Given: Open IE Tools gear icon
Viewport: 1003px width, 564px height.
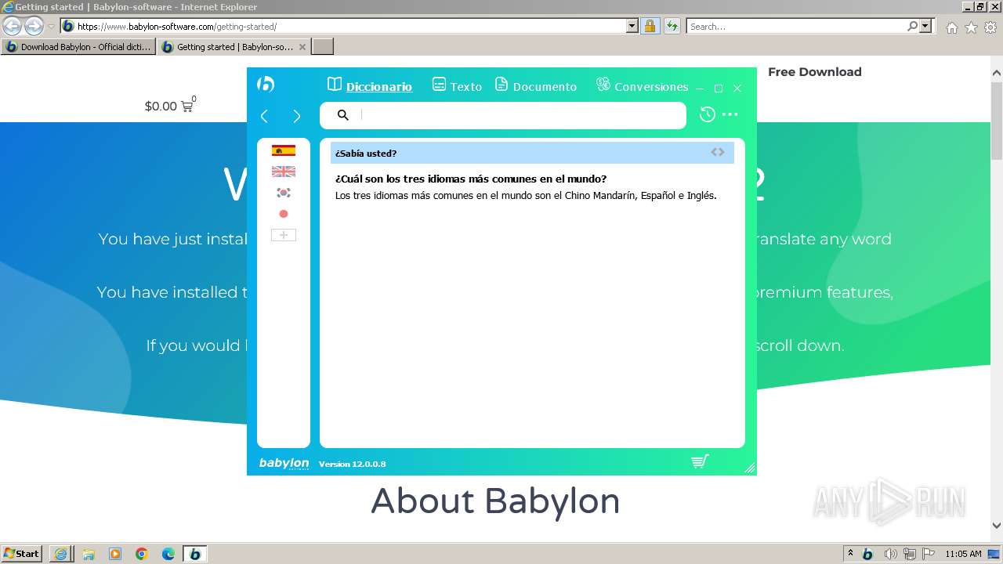Looking at the screenshot, I should [990, 27].
